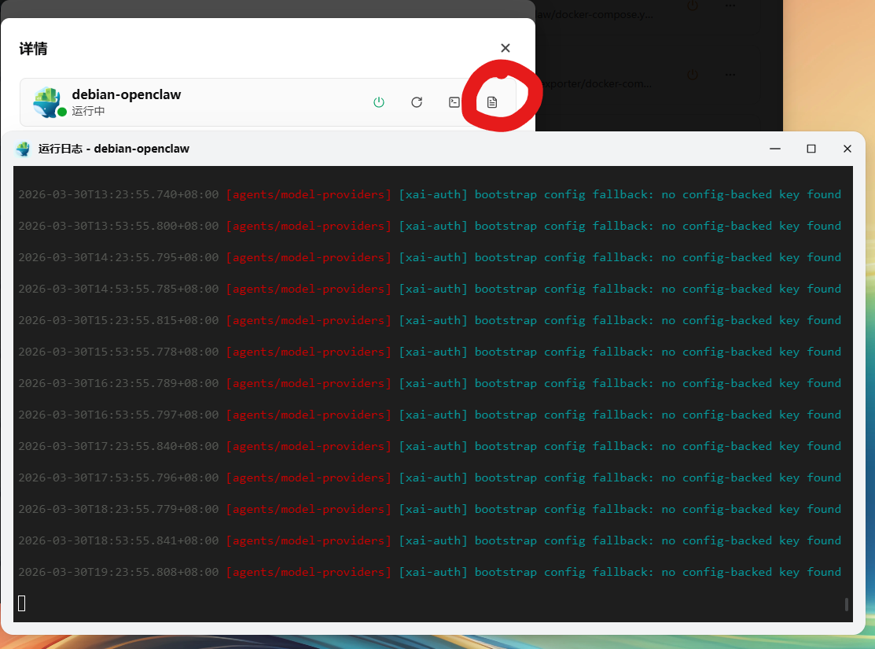
Task: Click log timestamp 2026-03-30T16:53:55.797+08:00
Action: click(118, 415)
